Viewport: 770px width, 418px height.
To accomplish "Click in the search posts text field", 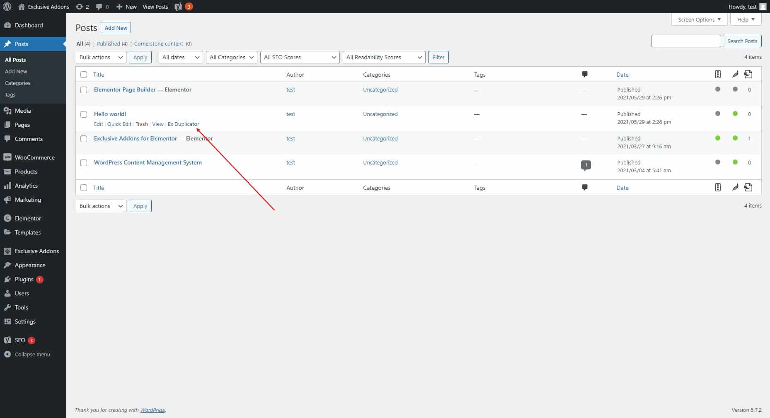I will 686,41.
